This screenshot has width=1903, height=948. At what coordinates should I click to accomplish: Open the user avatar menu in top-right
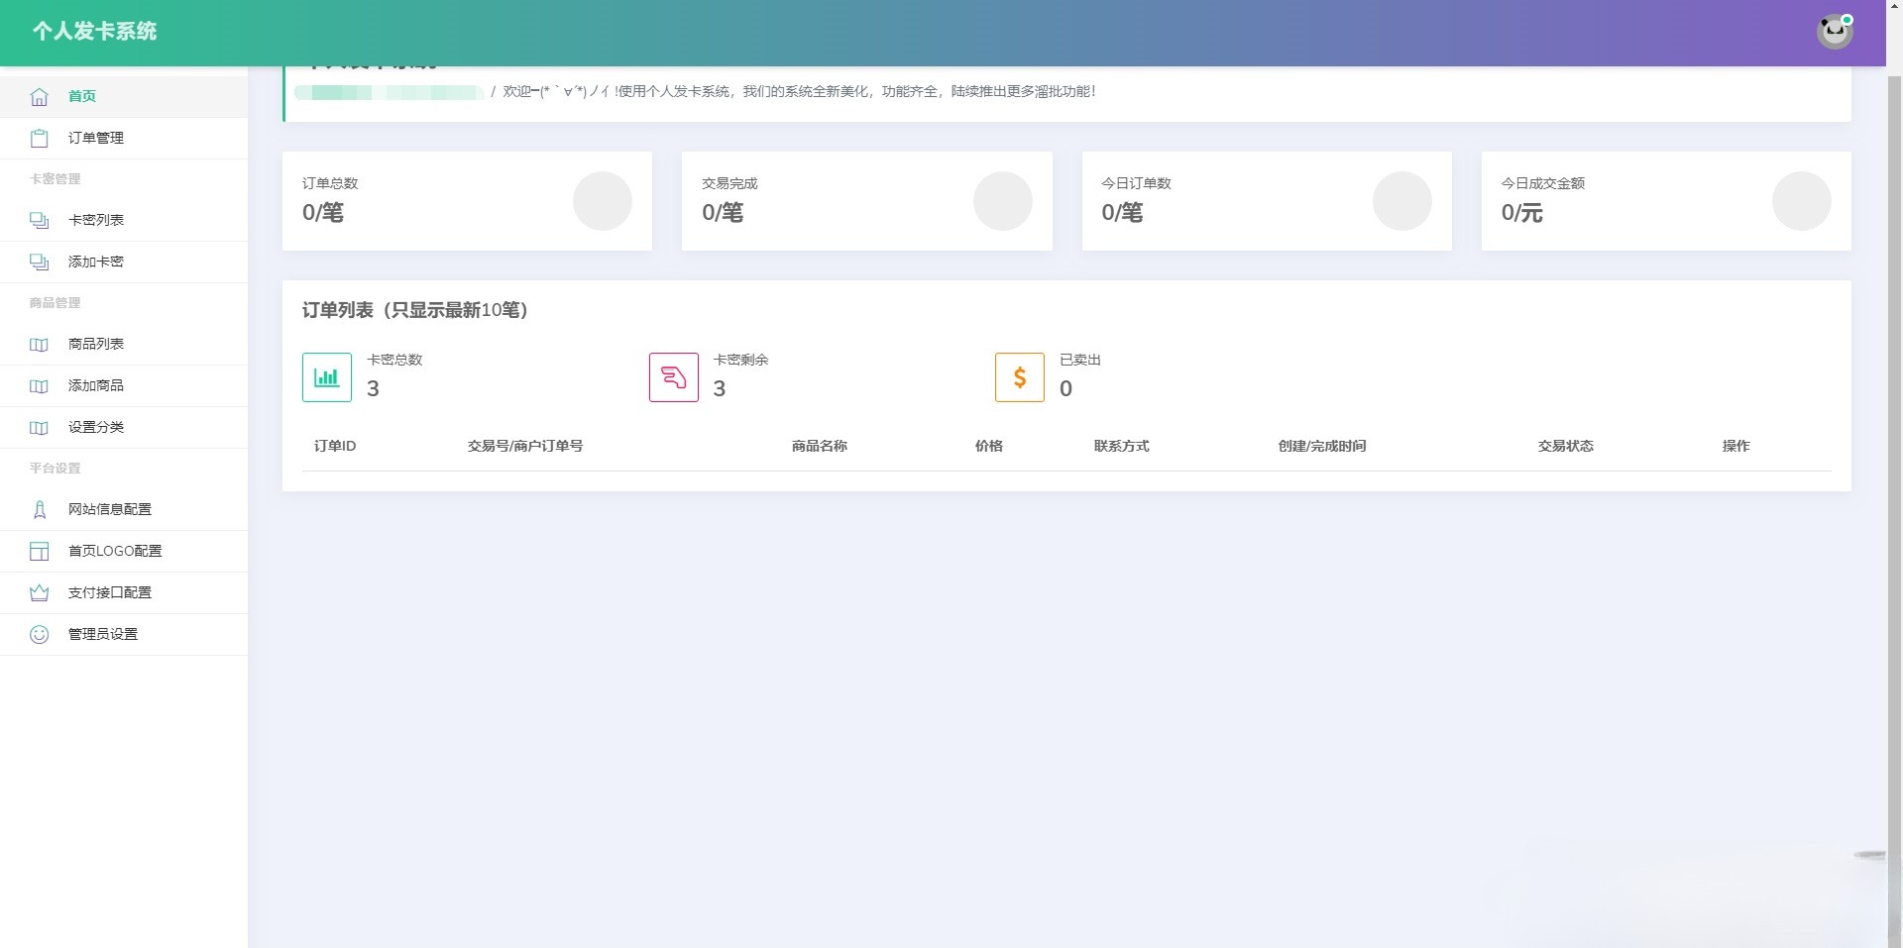pyautogui.click(x=1836, y=31)
